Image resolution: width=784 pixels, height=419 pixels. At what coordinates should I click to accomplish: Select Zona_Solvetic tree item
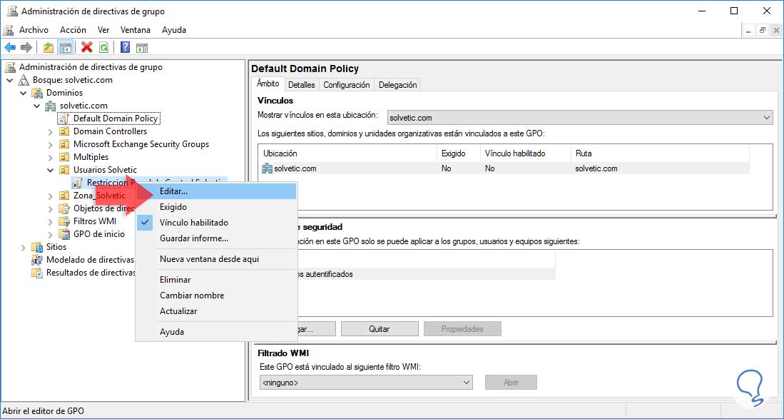tap(99, 196)
